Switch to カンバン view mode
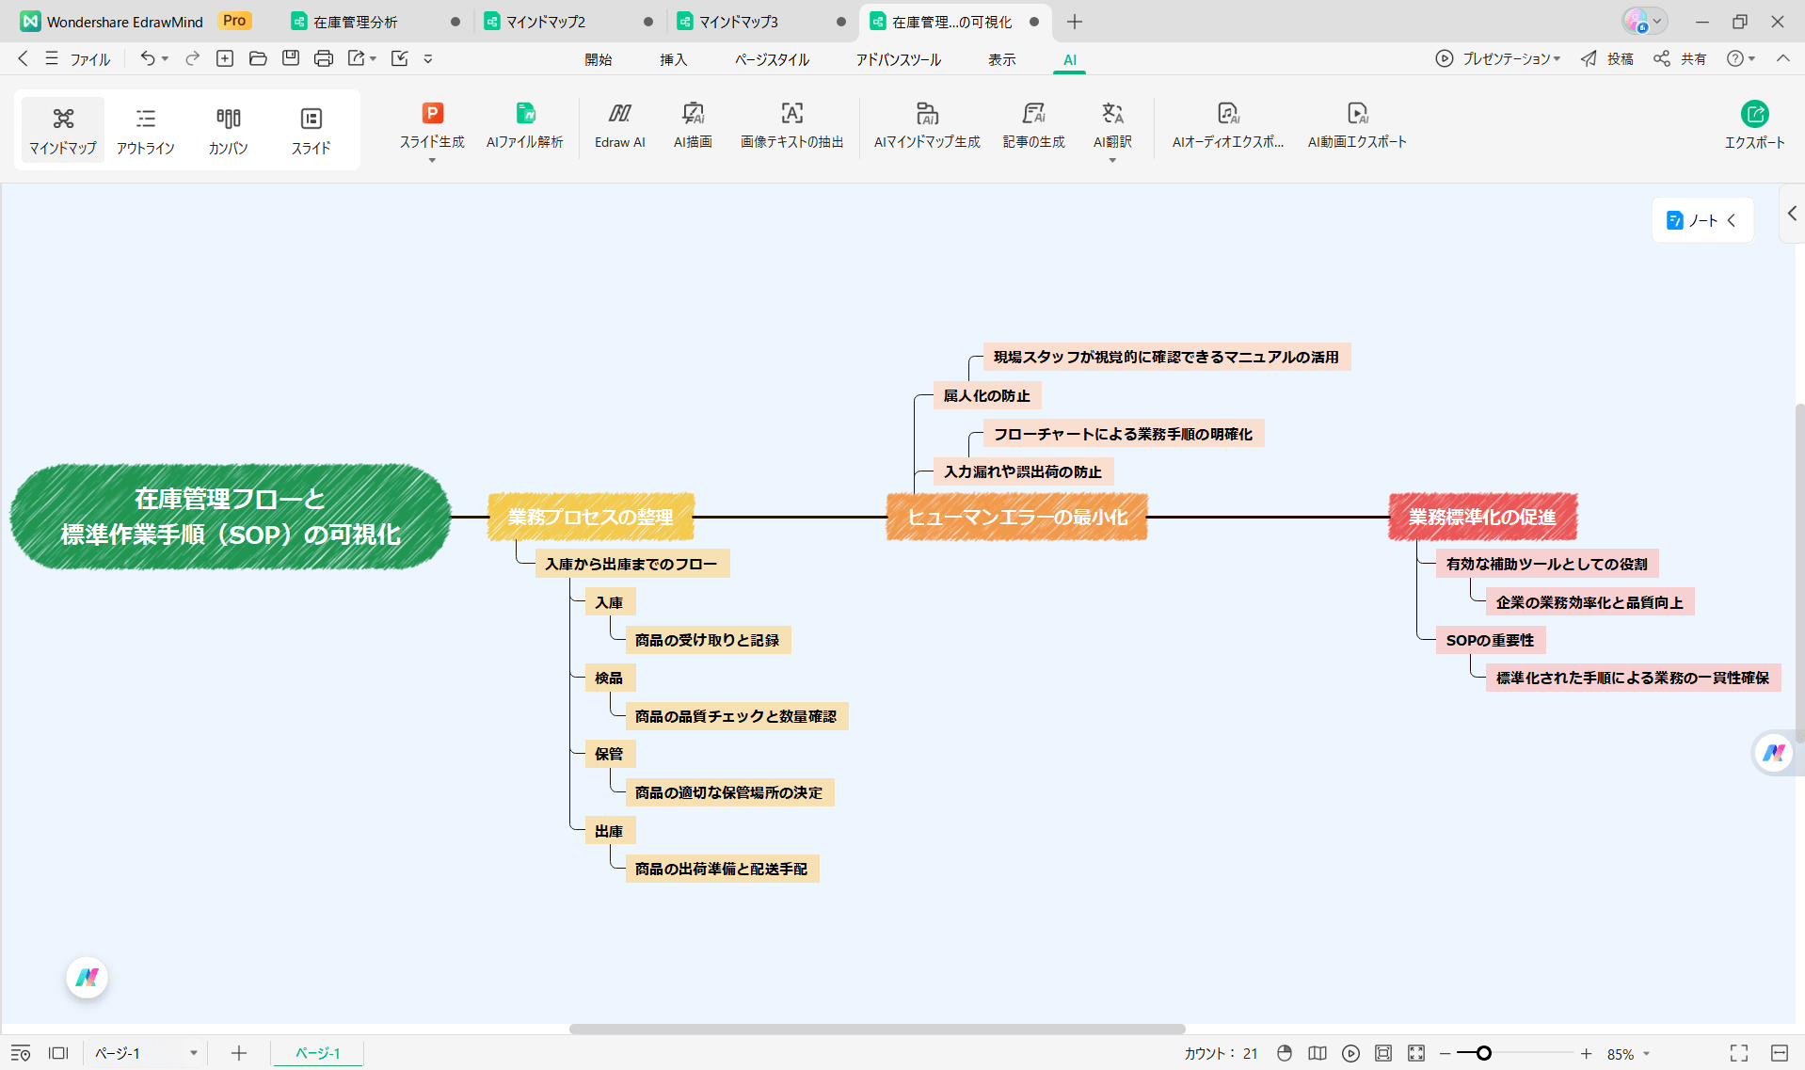Screen dimensions: 1805x1070 pos(228,130)
